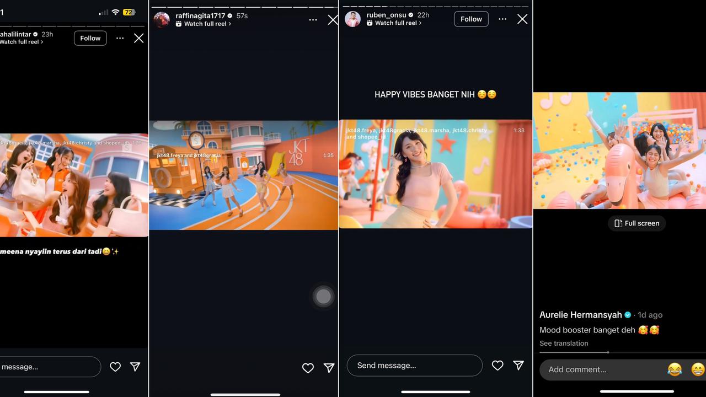Tap the reel icon beside raffinagita1717's Watch full reel
Image resolution: width=706 pixels, height=397 pixels.
pyautogui.click(x=179, y=24)
